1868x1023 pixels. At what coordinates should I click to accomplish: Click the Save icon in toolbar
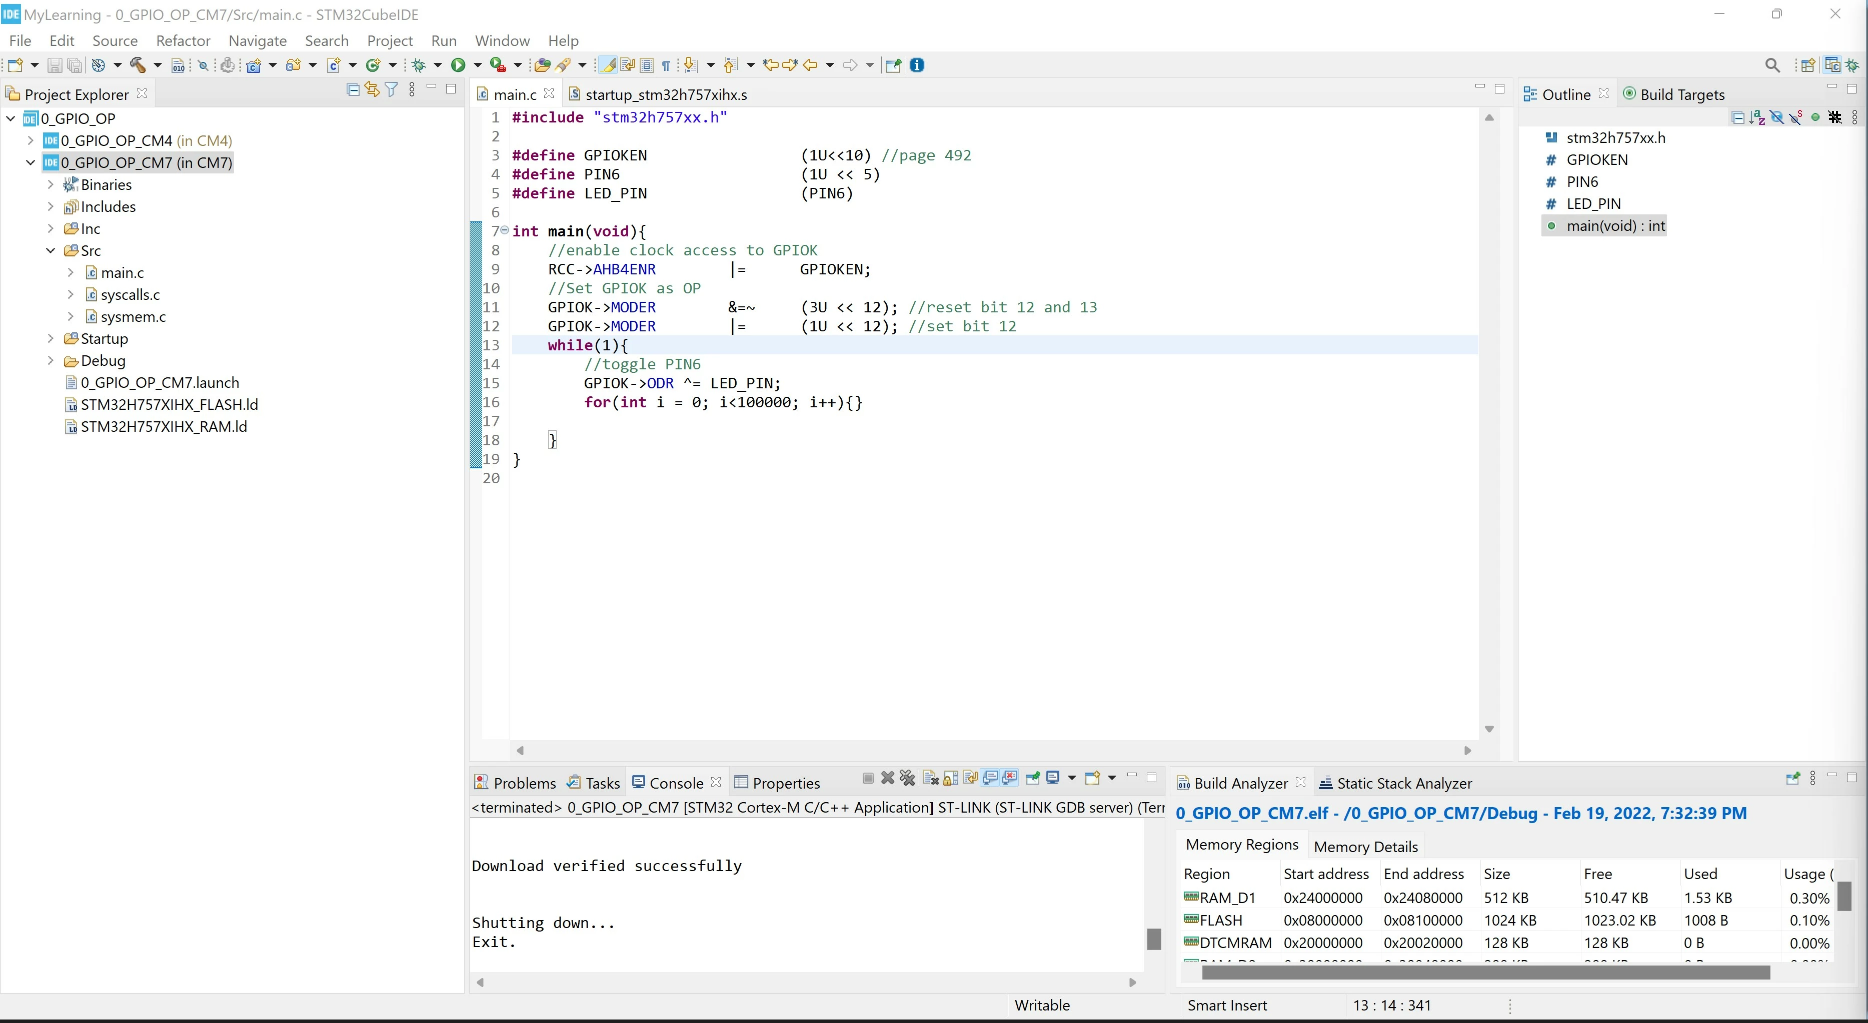tap(55, 65)
